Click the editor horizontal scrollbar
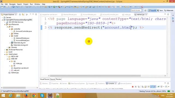The height and width of the screenshot is (98, 175). pyautogui.click(x=95, y=76)
